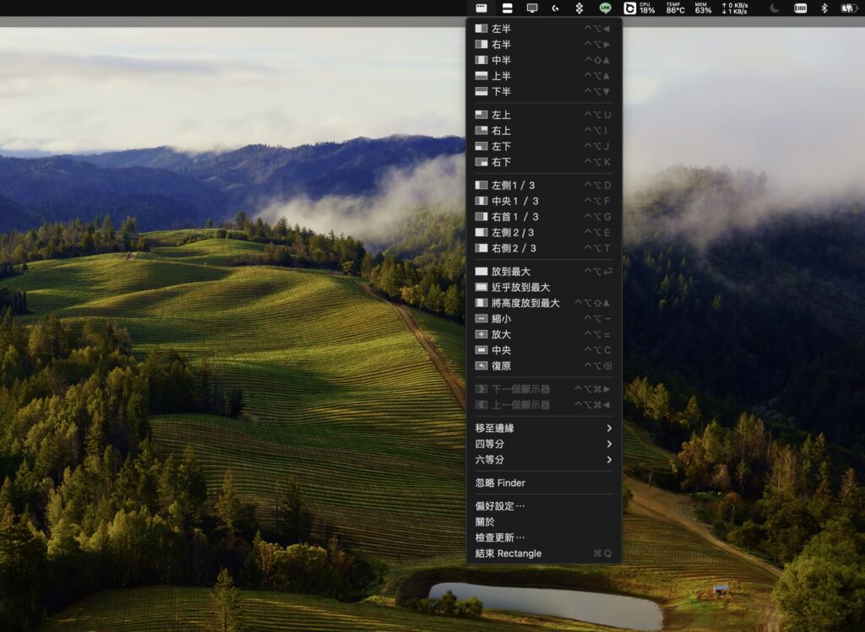Click the 左上 top-left corner icon

(481, 115)
